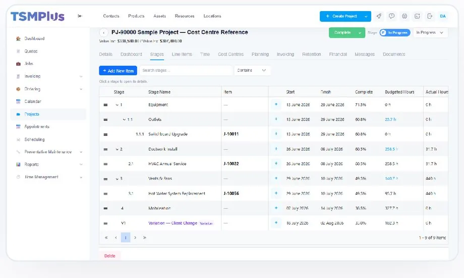Open the Contains filter dropdown
Image resolution: width=464 pixels, height=278 pixels.
(x=252, y=71)
